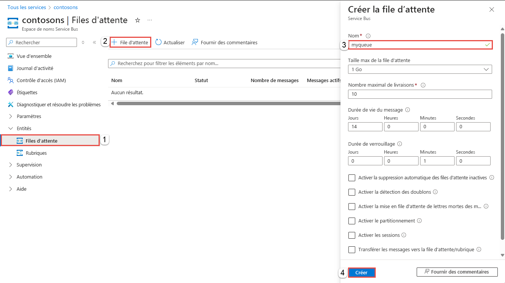Click the Nom column header
The height and width of the screenshot is (283, 505).
pos(117,80)
